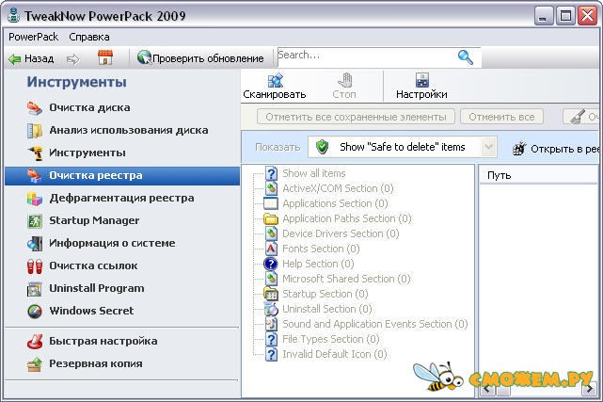Click Uninstall Program entry text

(97, 288)
